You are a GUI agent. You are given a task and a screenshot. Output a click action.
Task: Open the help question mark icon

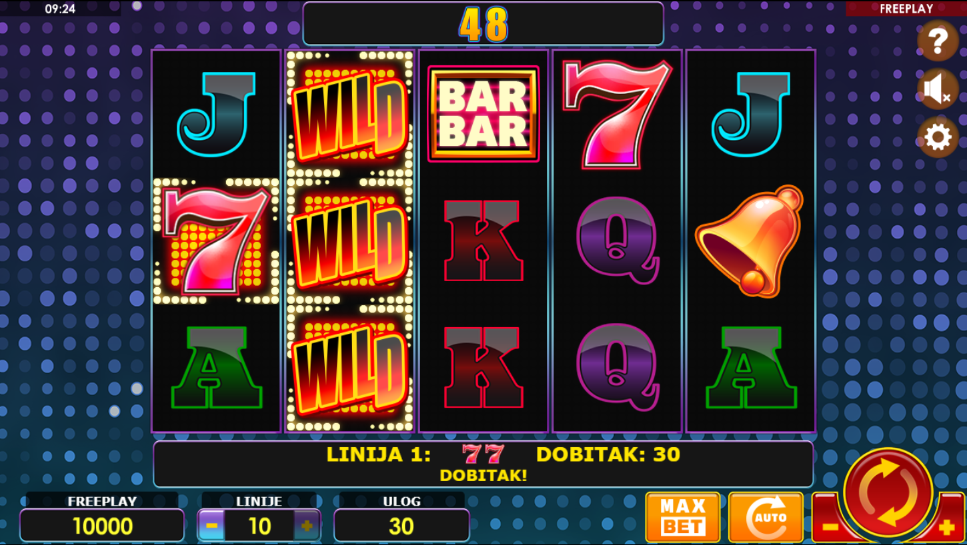point(938,41)
